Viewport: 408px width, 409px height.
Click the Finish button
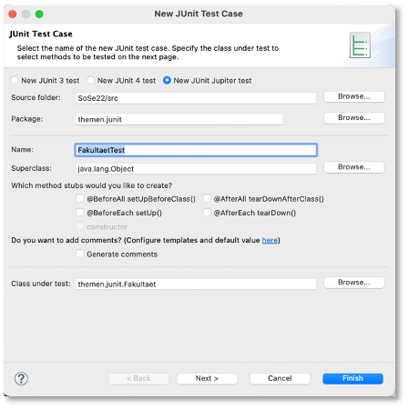point(352,378)
